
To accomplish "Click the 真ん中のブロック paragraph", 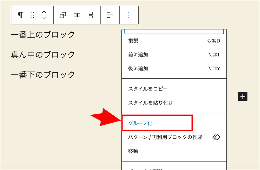I will pyautogui.click(x=43, y=55).
